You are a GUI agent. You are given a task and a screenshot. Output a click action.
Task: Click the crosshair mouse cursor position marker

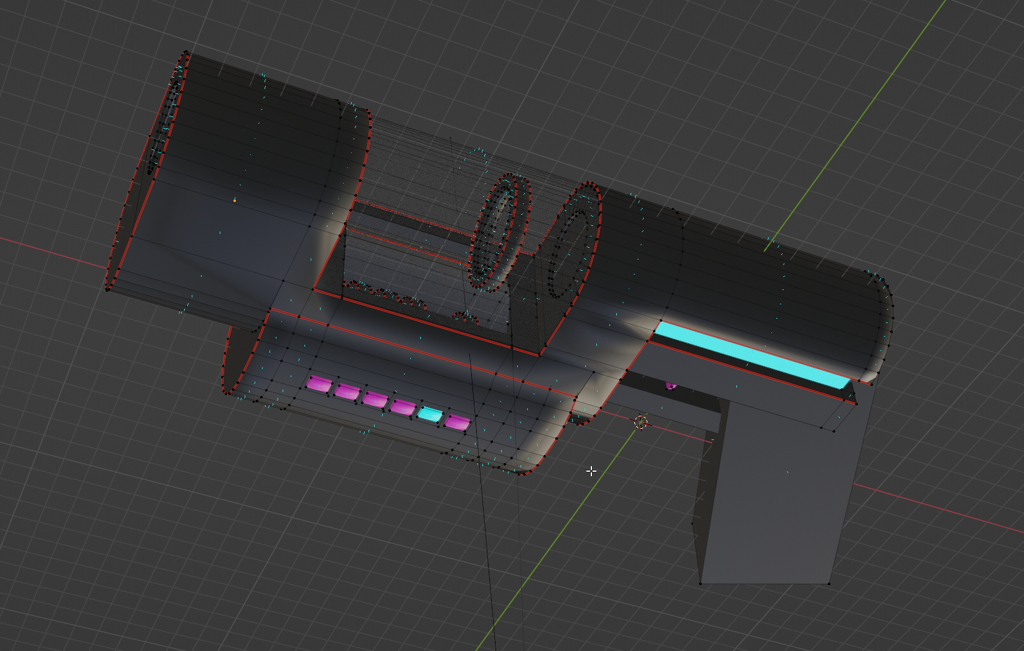(591, 472)
